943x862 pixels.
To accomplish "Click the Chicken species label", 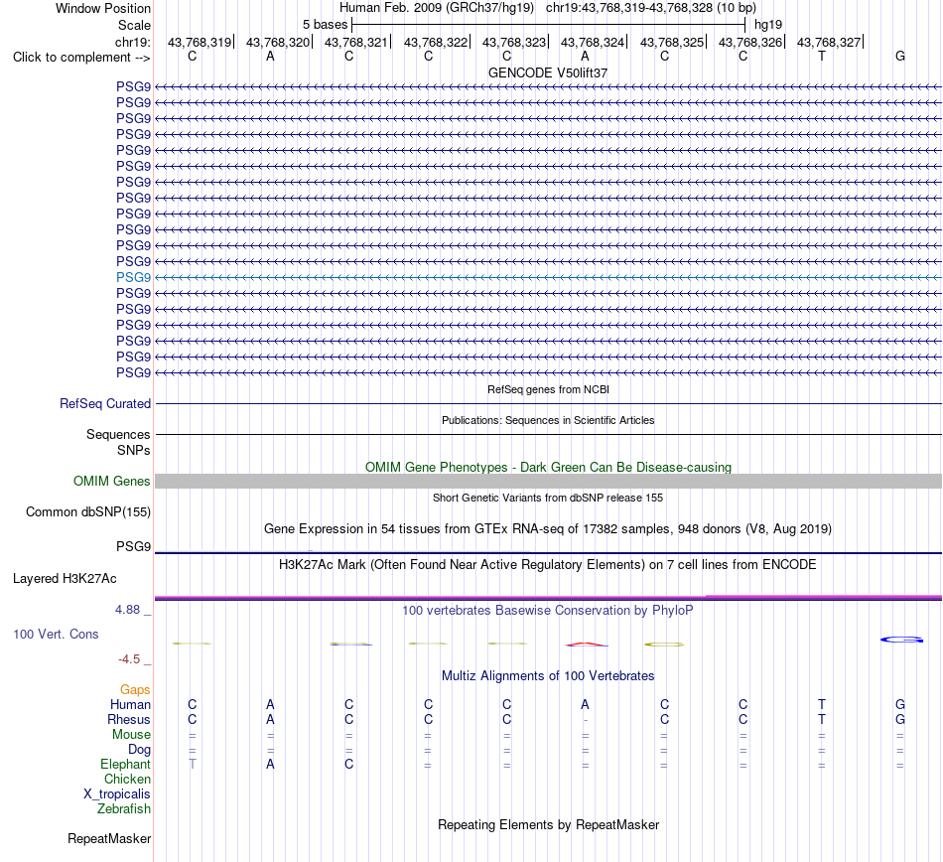I will tap(127, 779).
